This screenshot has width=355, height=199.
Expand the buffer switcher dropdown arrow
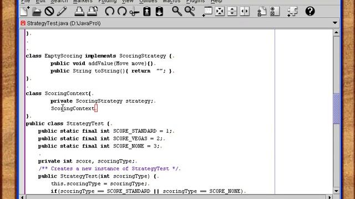click(335, 23)
